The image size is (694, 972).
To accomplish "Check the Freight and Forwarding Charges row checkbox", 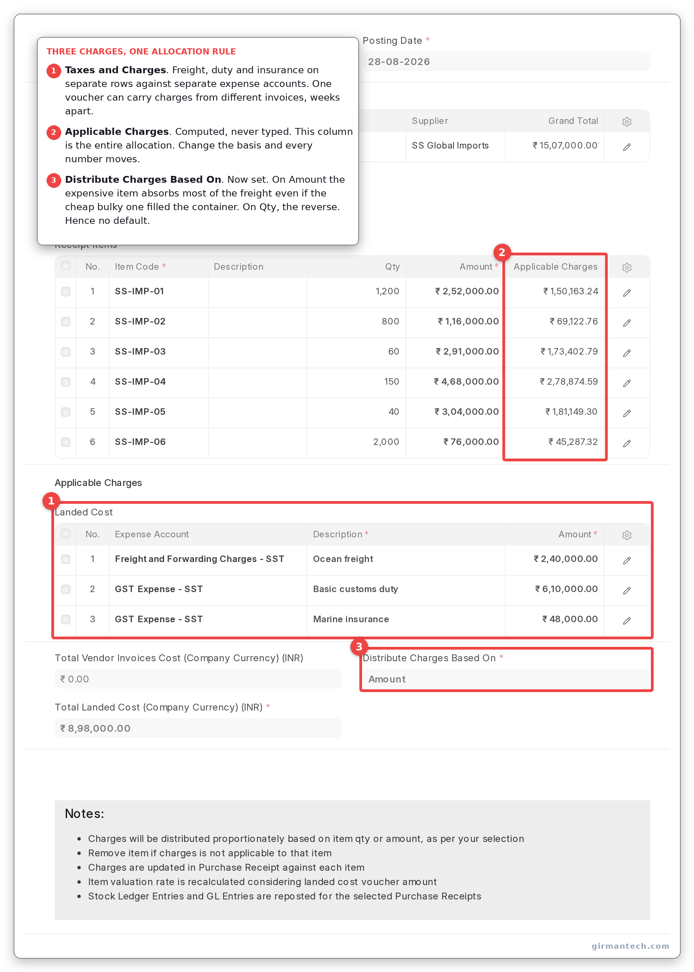I will point(65,559).
